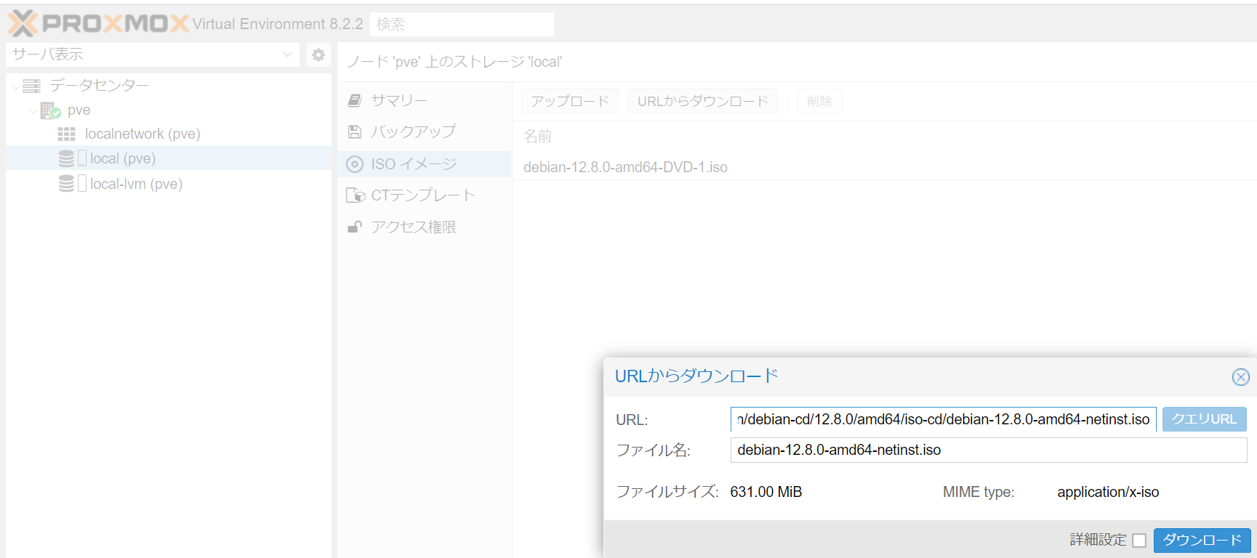Collapse the pve node
Viewport: 1257px width, 558px height.
tap(33, 111)
